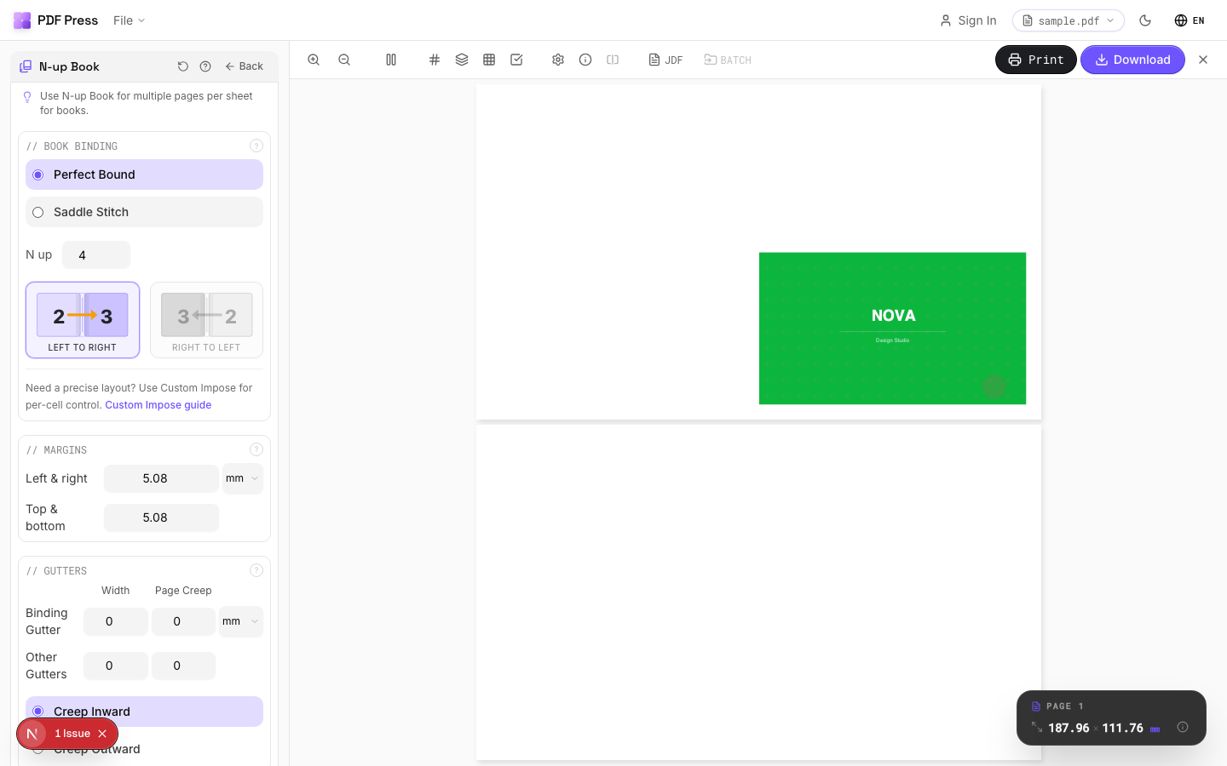The image size is (1227, 766).
Task: Click the Print button
Action: click(1036, 60)
